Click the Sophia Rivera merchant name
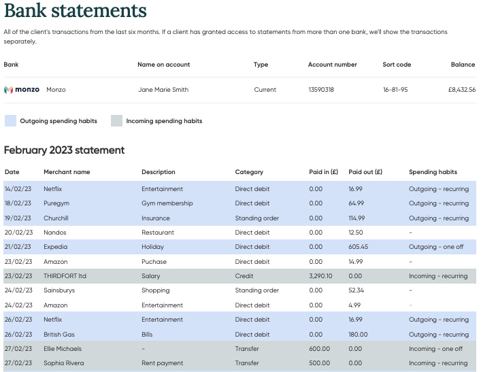 pyautogui.click(x=63, y=363)
